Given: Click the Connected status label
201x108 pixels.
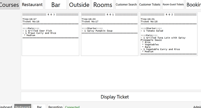Looking at the screenshot, I should [x=72, y=107].
